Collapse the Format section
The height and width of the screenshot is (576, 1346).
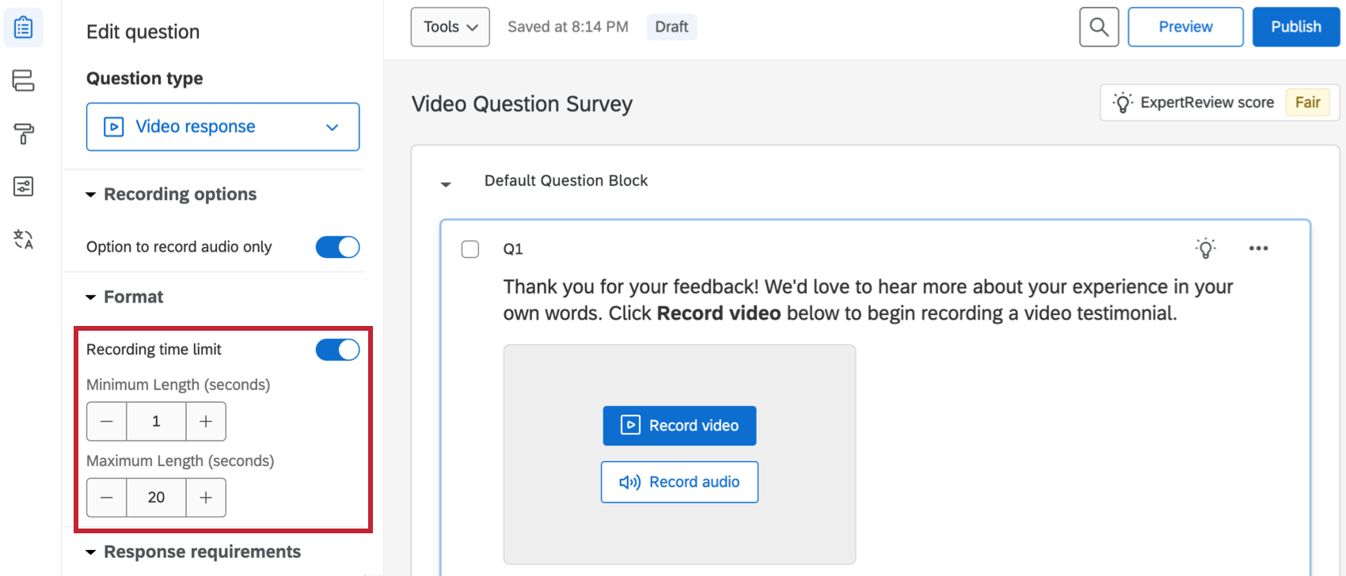pyautogui.click(x=91, y=297)
